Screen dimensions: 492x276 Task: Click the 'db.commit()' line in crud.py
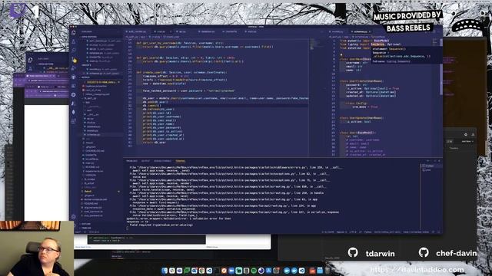click(x=151, y=106)
